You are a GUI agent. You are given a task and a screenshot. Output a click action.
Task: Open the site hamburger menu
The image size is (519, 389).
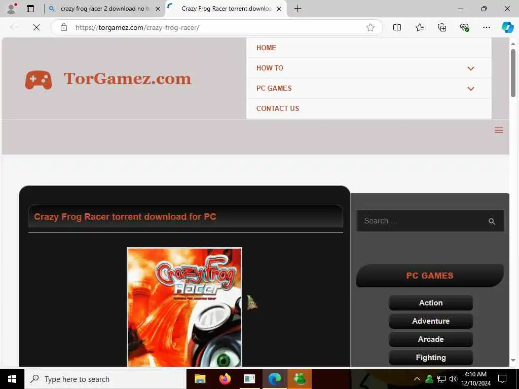[499, 130]
